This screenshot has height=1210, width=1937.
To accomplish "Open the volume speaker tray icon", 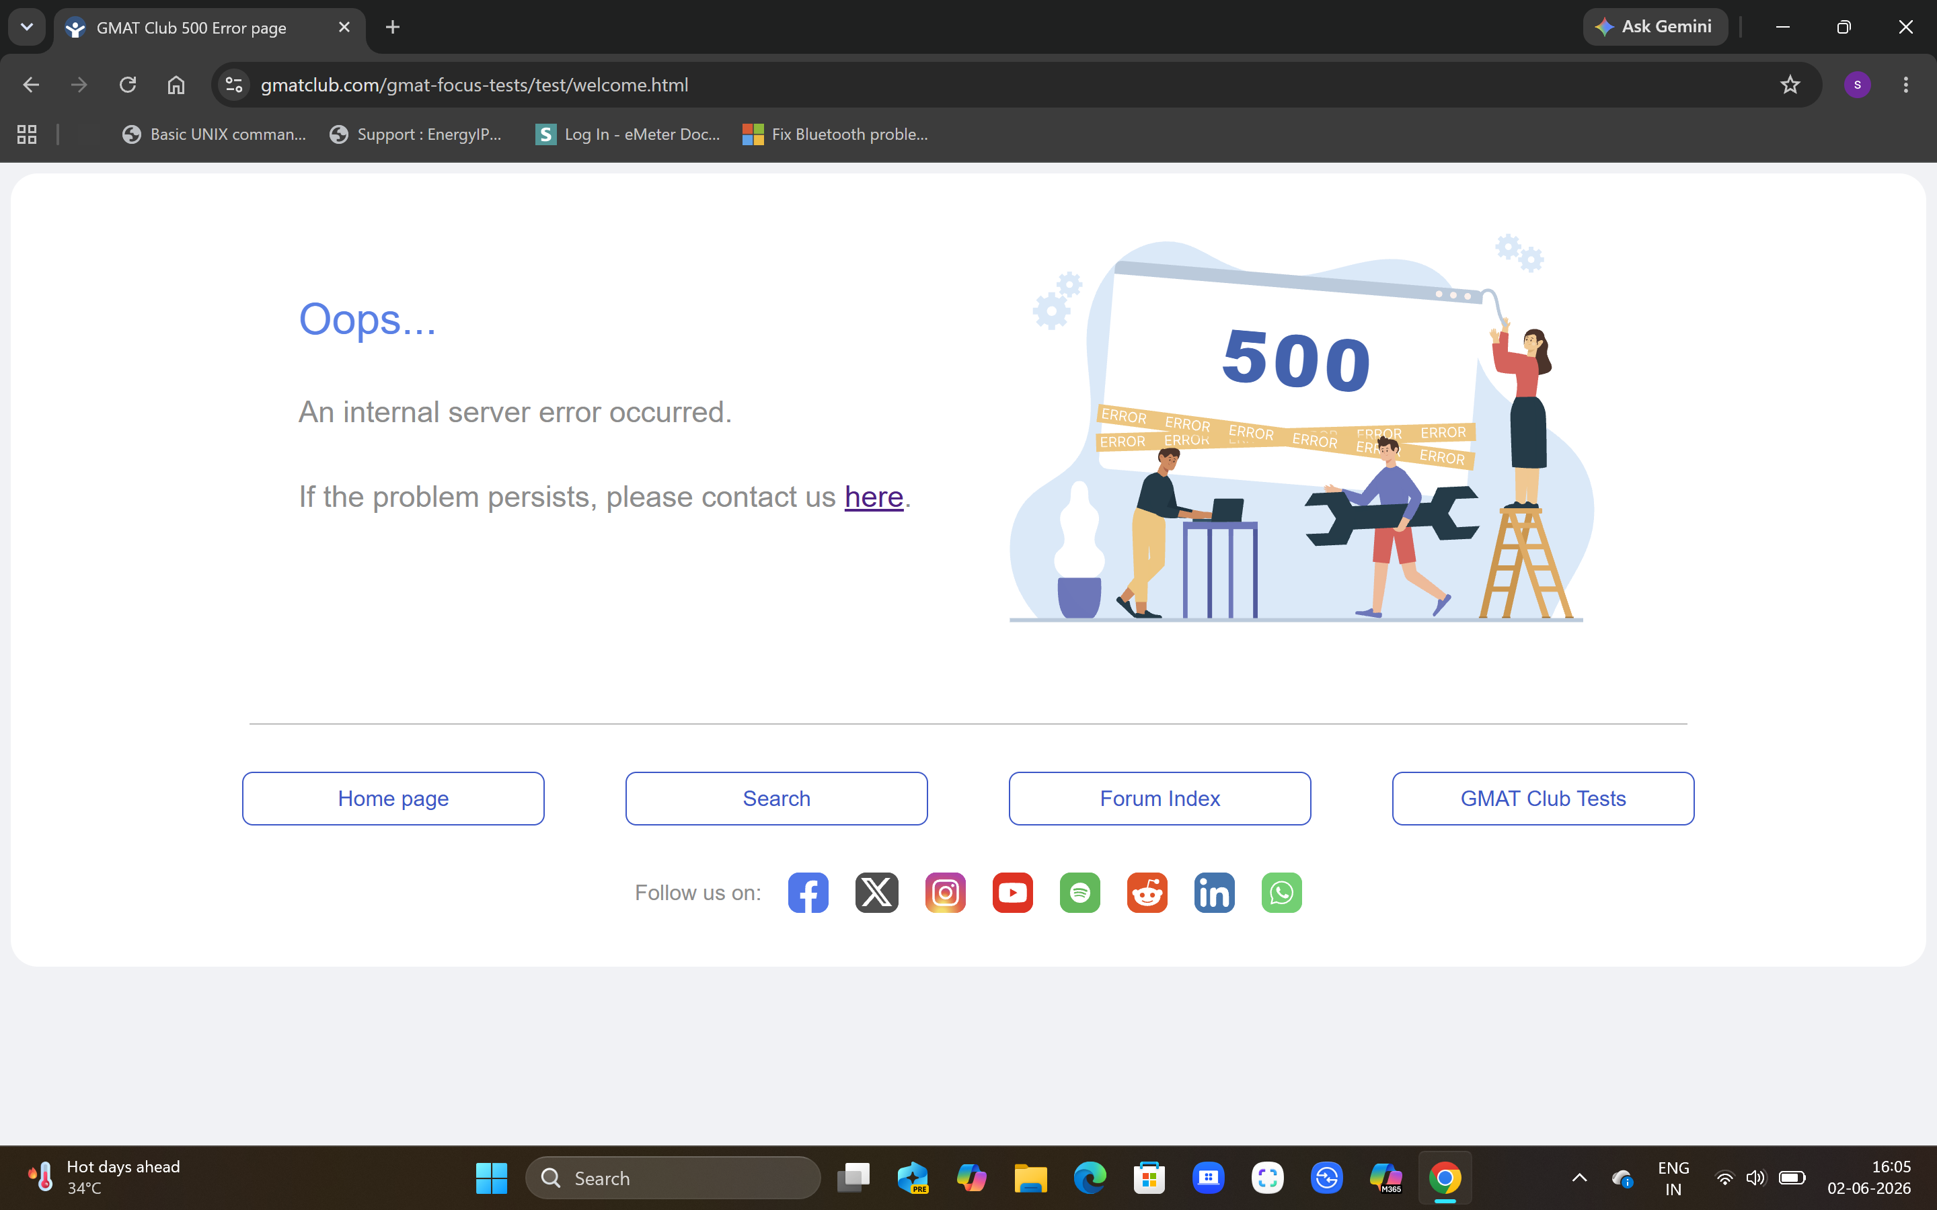I will tap(1755, 1178).
